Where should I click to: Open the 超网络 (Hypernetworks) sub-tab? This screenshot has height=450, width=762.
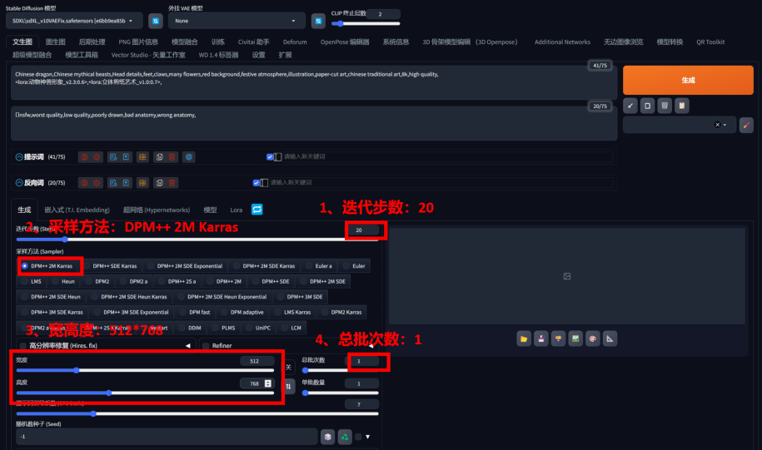(157, 210)
